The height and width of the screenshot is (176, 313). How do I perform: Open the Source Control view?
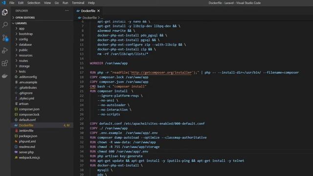[x=5, y=38]
